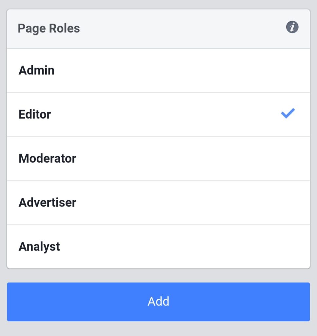This screenshot has width=317, height=336.
Task: Click the Page Roles header bar
Action: pyautogui.click(x=158, y=29)
